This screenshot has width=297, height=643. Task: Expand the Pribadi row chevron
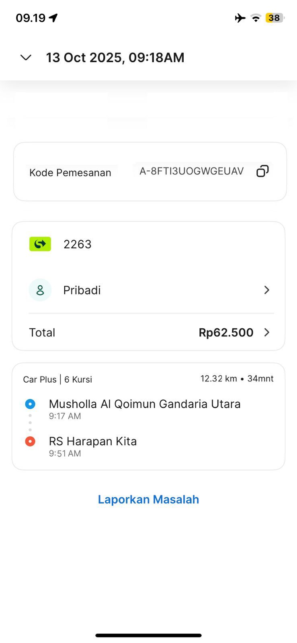tap(266, 290)
